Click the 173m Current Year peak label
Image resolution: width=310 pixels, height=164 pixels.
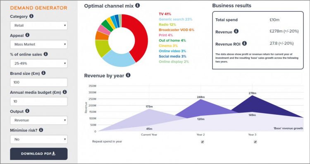coord(149,107)
